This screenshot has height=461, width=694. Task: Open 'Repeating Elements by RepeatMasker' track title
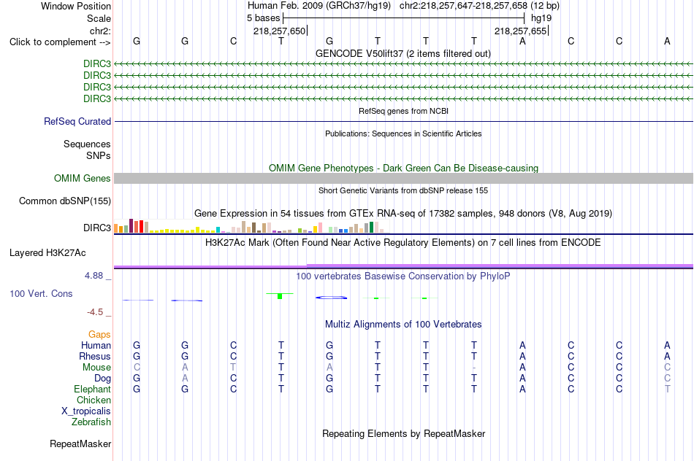403,434
